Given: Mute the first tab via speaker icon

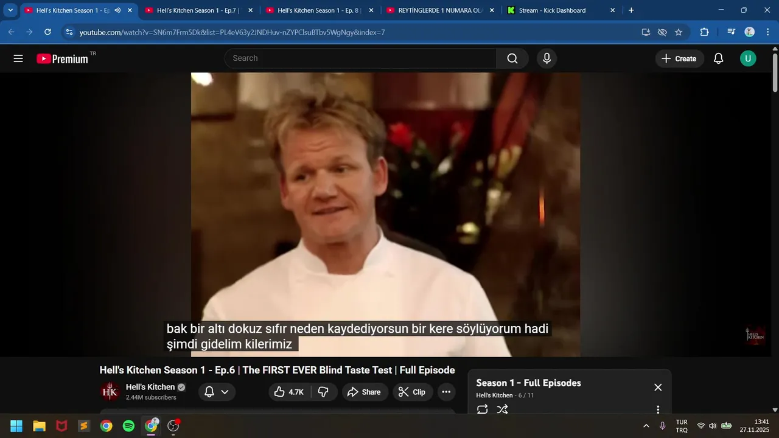Looking at the screenshot, I should [117, 10].
